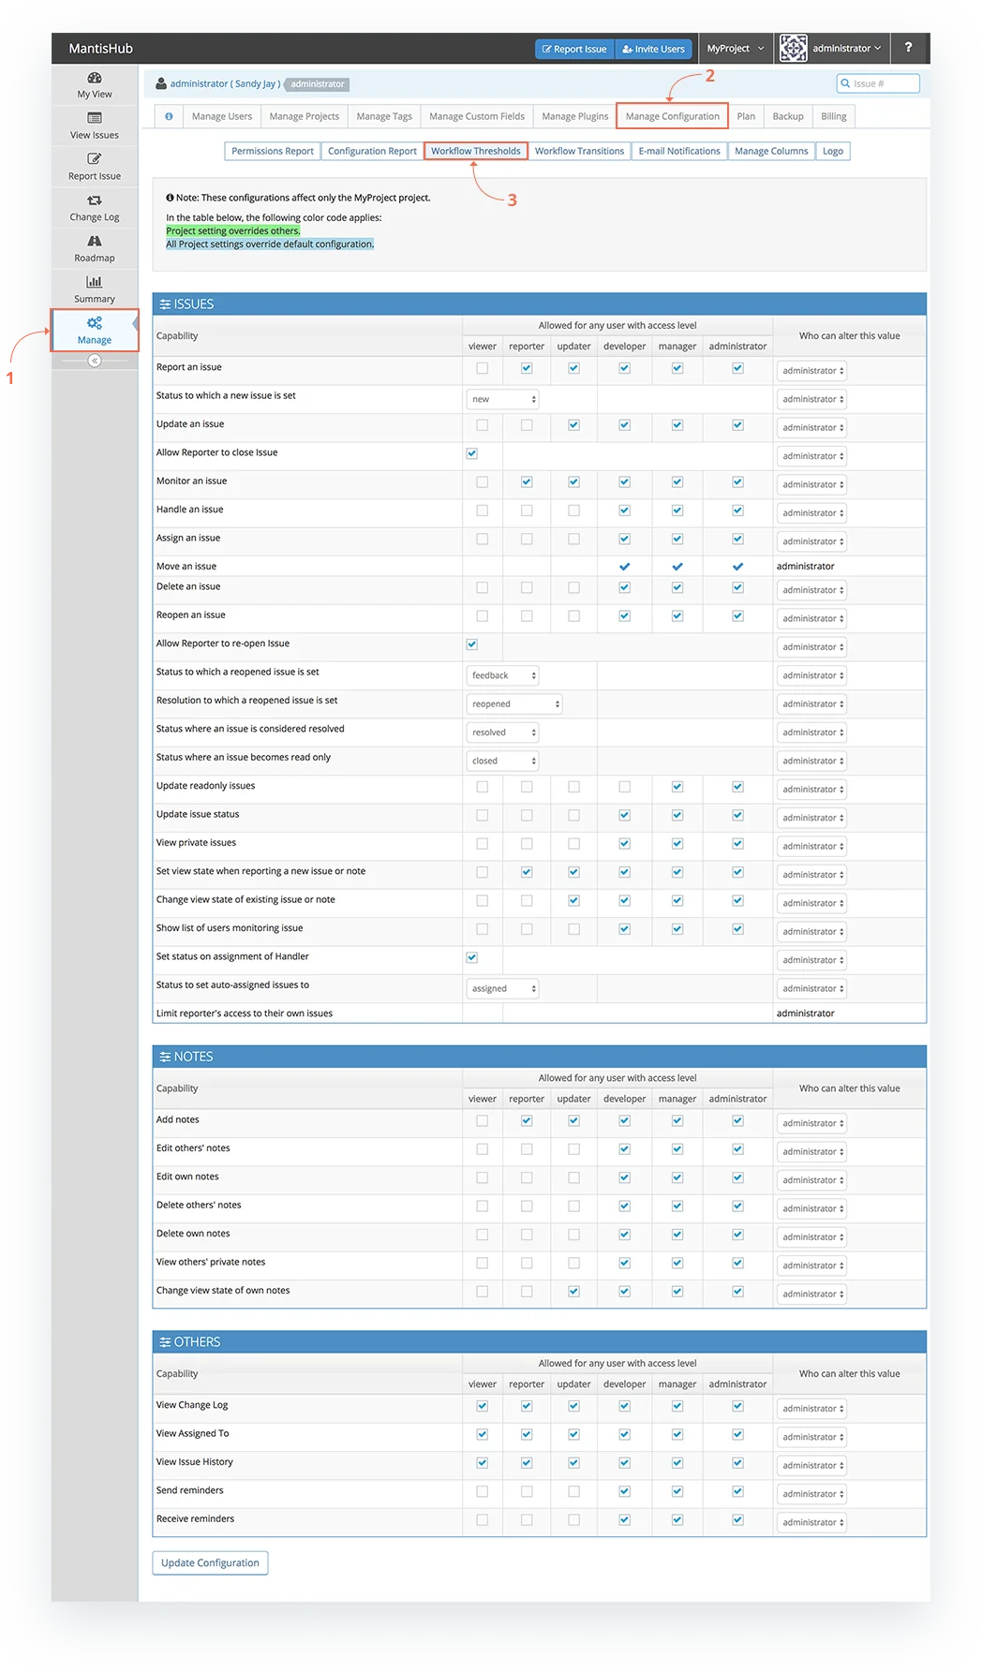
Task: Uncheck viewer checkbox for View Change Log
Action: point(482,1406)
